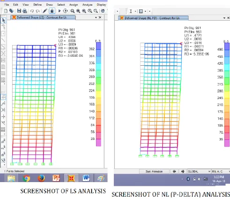The width and height of the screenshot is (230, 199).
Task: Click the second magnifier icon, restore full view
Action: point(78,11)
